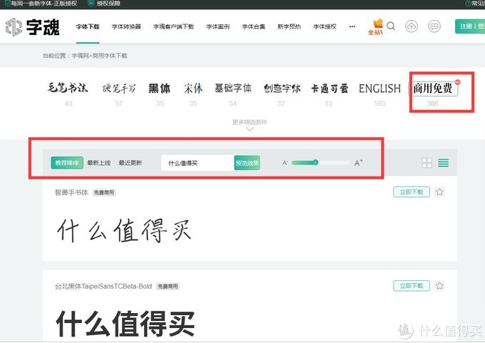The width and height of the screenshot is (485, 343).
Task: Click 字魂网 breadcrumb link
Action: [80, 56]
